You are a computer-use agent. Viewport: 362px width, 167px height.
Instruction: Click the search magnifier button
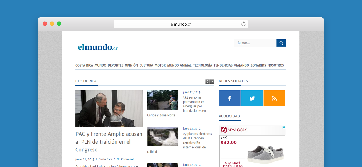pyautogui.click(x=281, y=43)
